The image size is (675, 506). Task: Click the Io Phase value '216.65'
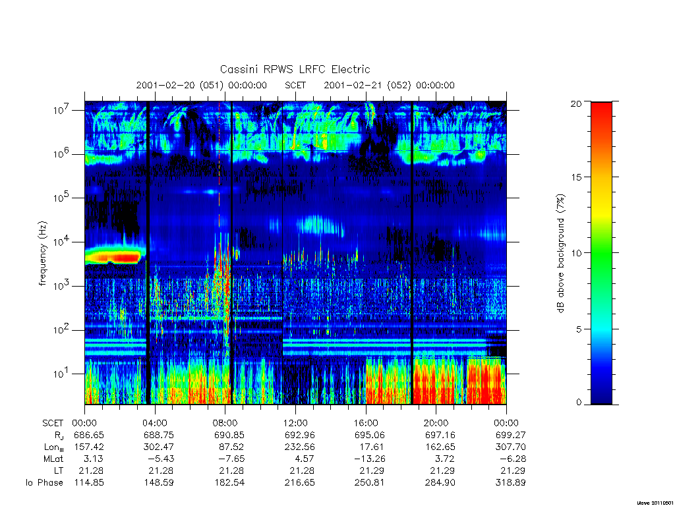point(300,483)
